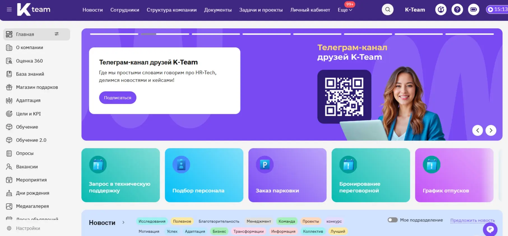Viewport: 508px width, 236px height.
Task: Filter news by Полезное tag
Action: point(182,221)
